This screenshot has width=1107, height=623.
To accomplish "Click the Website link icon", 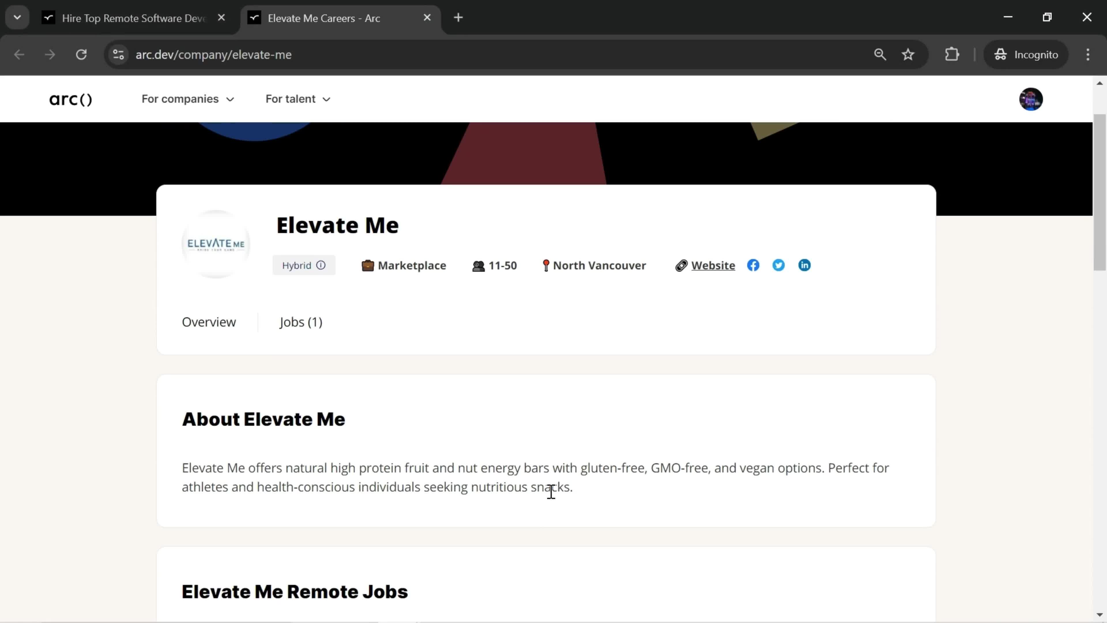I will [x=681, y=265].
